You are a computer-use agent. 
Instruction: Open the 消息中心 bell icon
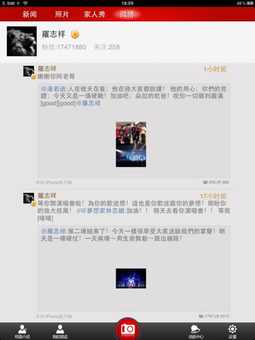195,331
